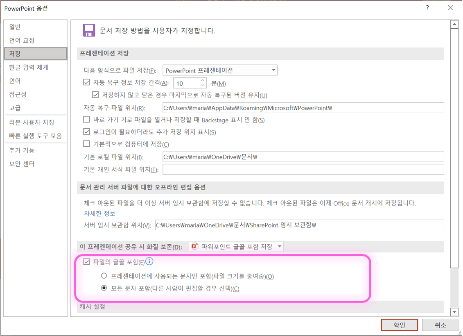Click the 자동 복구 파일 위치 path field
The image size is (463, 336).
[x=303, y=108]
